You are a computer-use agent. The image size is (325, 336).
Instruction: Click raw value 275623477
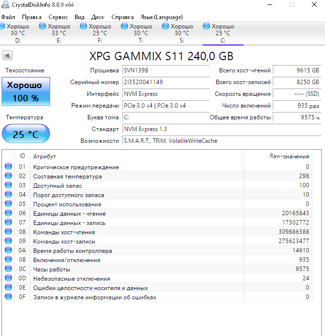point(294,241)
